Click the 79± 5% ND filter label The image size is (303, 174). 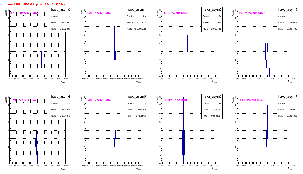(x=24, y=100)
